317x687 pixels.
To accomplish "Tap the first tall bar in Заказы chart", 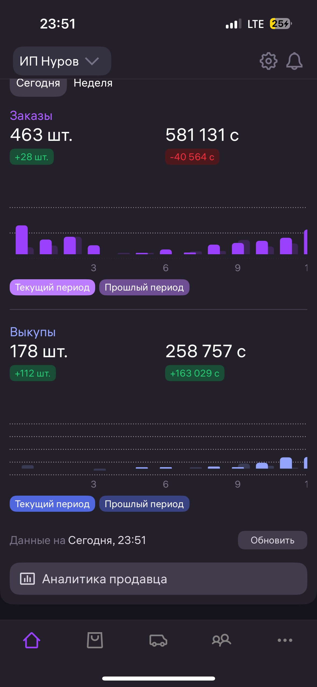I will [x=22, y=240].
